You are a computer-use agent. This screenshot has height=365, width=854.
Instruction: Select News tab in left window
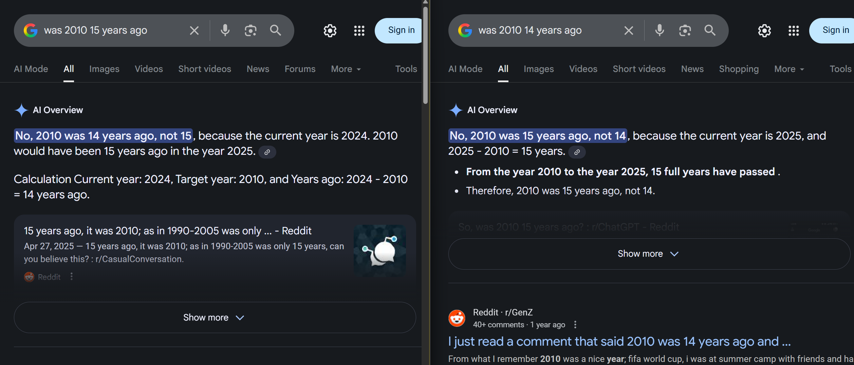[x=258, y=69]
